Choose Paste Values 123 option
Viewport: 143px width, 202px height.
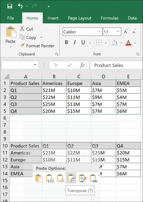tap(50, 178)
